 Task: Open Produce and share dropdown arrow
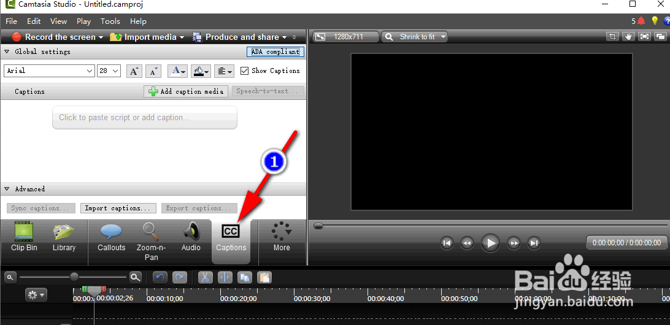pos(285,37)
